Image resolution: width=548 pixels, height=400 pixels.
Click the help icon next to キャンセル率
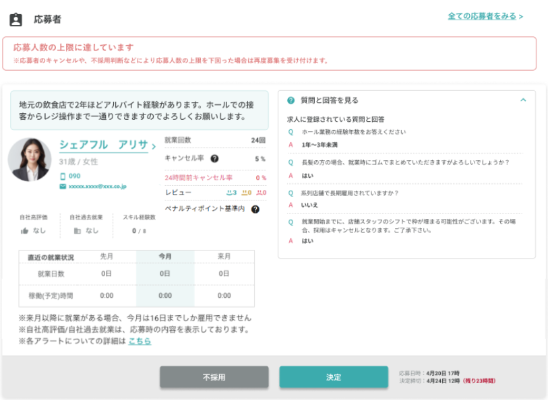tap(214, 159)
